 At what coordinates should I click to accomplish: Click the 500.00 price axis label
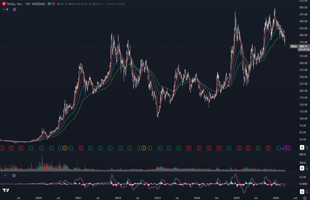click(303, 7)
